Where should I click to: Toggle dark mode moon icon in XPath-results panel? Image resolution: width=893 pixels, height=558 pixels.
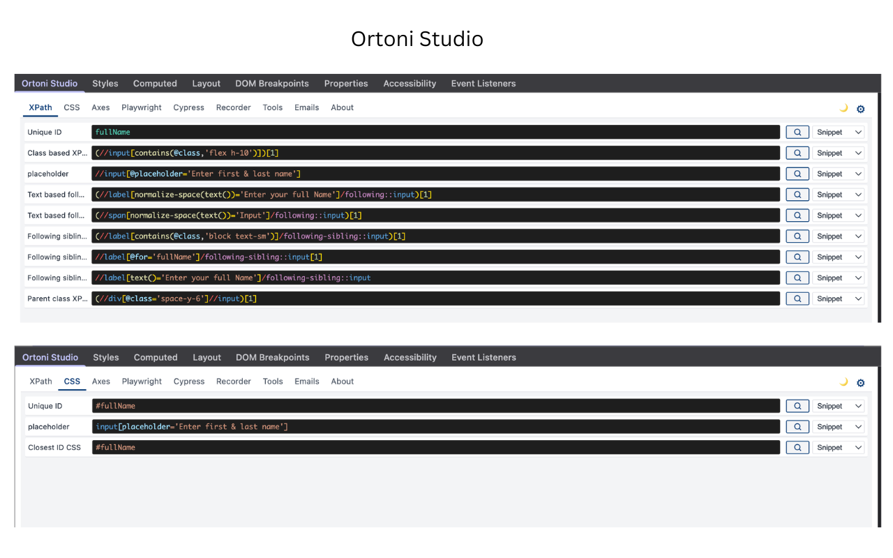[x=843, y=108]
